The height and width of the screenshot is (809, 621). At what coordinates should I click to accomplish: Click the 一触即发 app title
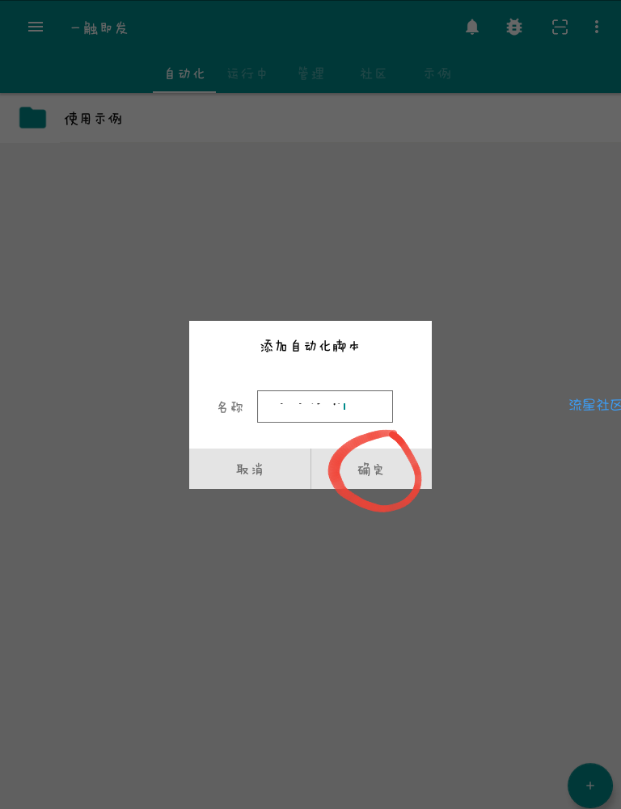click(x=99, y=27)
